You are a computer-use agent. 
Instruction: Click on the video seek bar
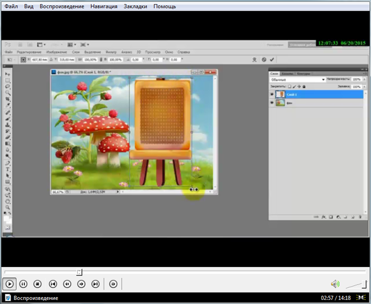(x=174, y=272)
